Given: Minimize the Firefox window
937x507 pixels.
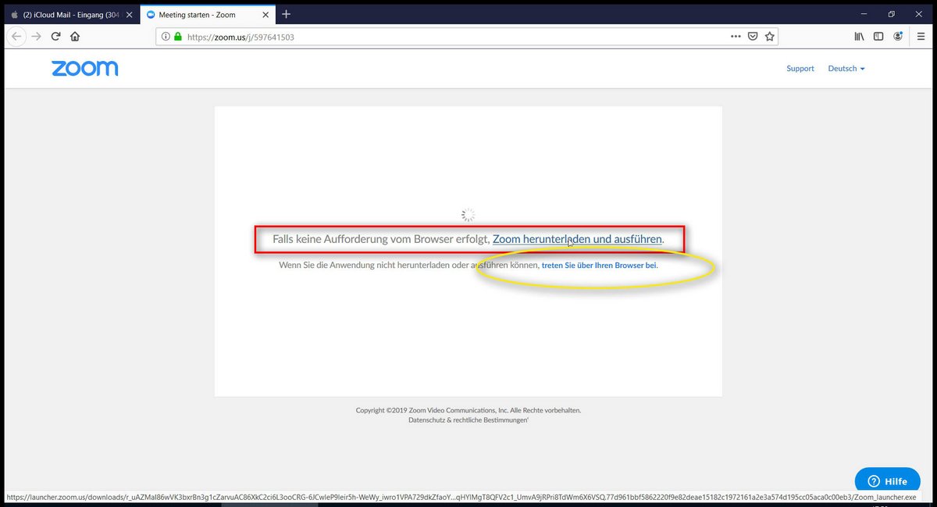Looking at the screenshot, I should (864, 14).
